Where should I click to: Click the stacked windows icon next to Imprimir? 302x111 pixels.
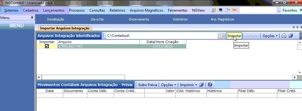pyautogui.click(x=201, y=85)
